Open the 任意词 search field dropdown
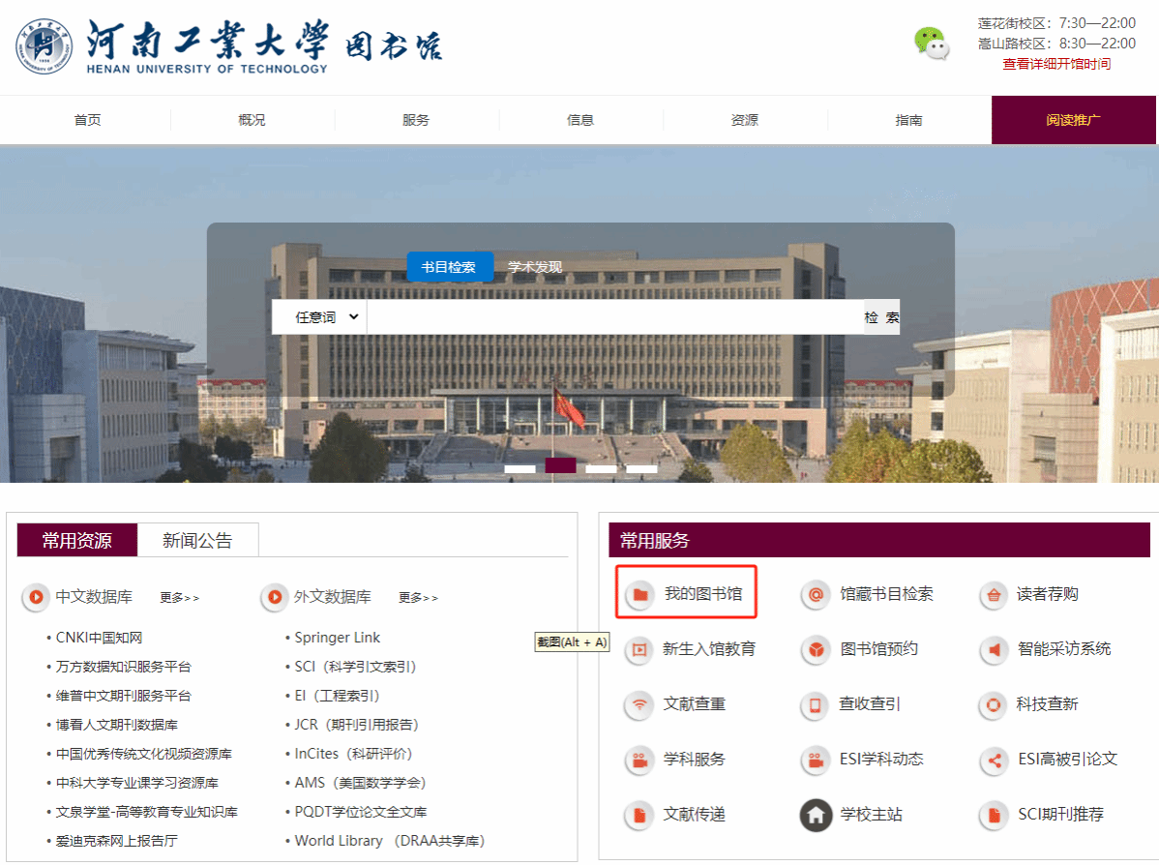 click(x=319, y=317)
